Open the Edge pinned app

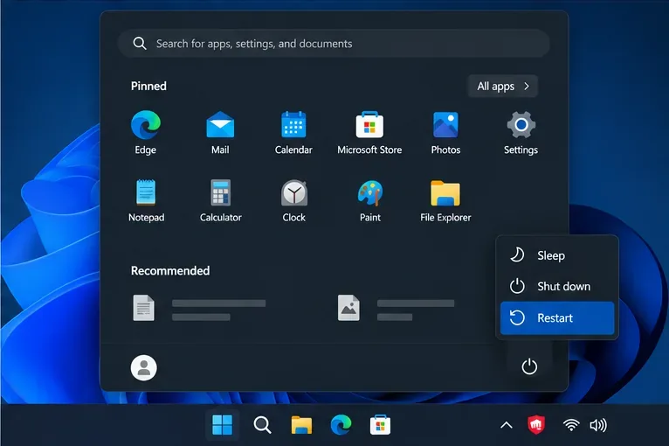[146, 133]
